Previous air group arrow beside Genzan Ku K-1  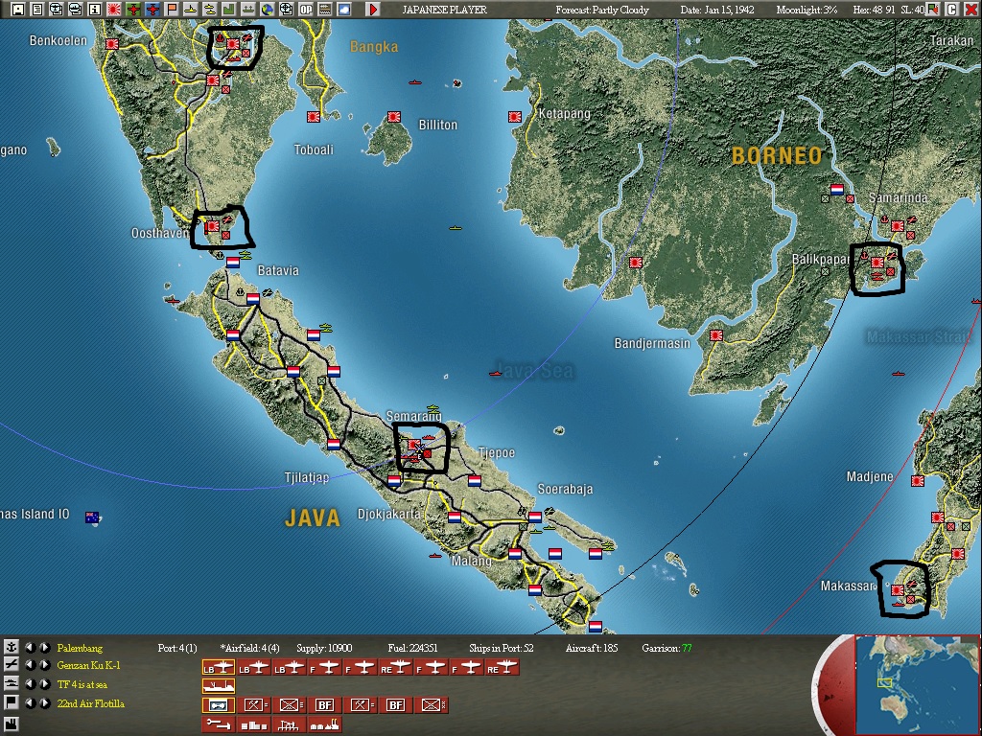tap(31, 665)
